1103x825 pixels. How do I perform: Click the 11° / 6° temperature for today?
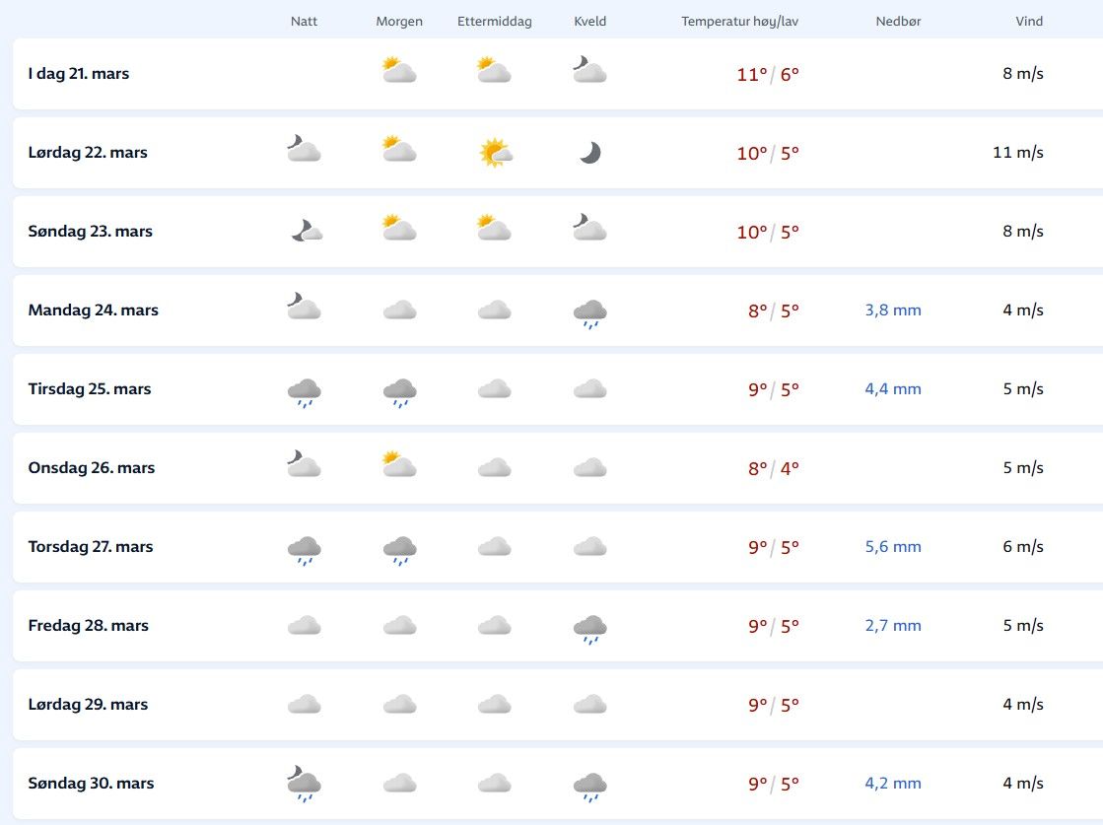point(768,74)
